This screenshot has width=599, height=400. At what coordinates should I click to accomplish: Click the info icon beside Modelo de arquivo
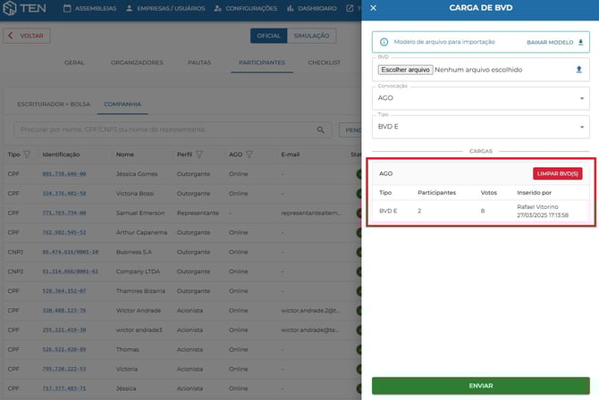(384, 42)
